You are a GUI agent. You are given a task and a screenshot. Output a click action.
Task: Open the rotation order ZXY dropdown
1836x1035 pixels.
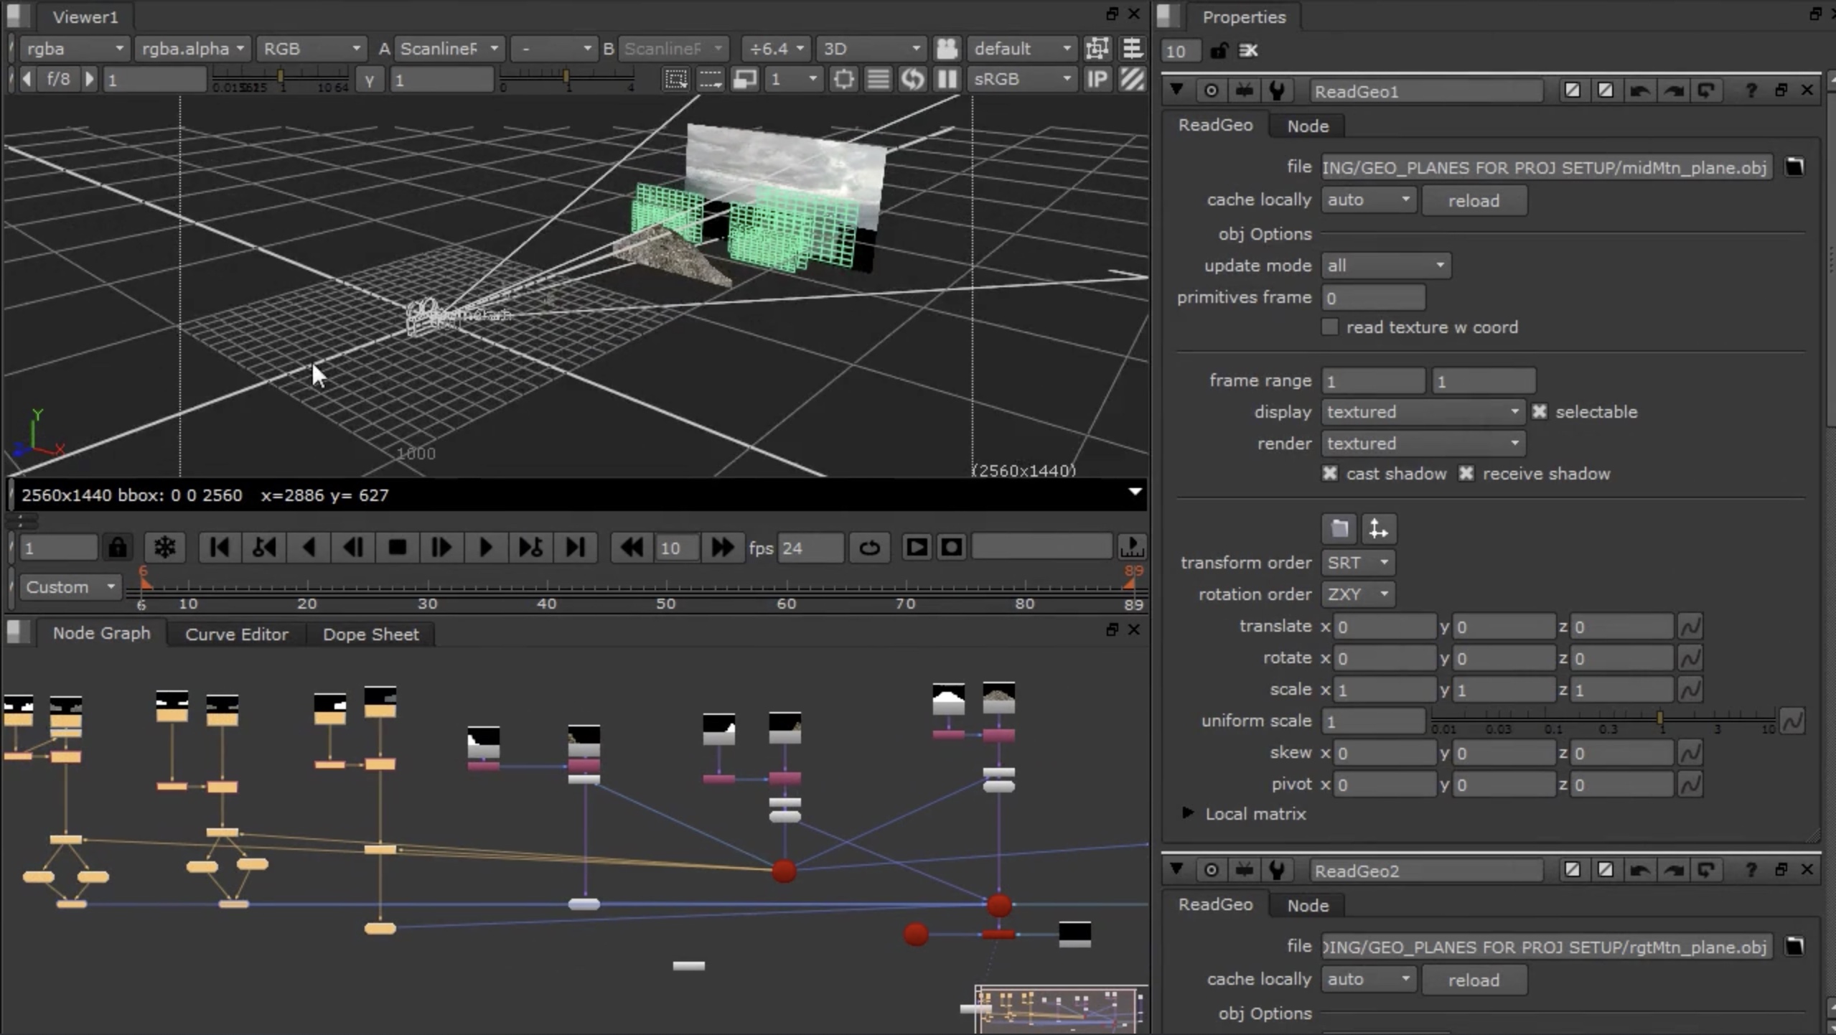click(x=1358, y=594)
